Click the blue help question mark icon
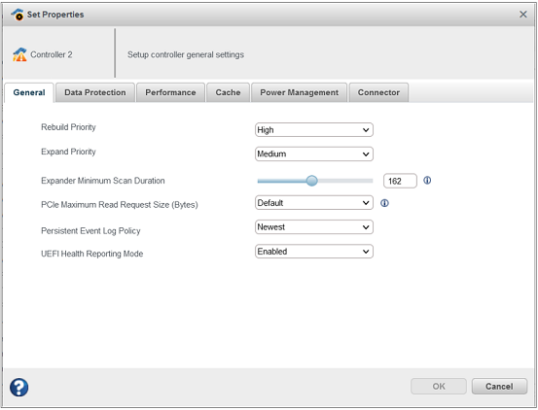This screenshot has width=538, height=410. tap(18, 388)
